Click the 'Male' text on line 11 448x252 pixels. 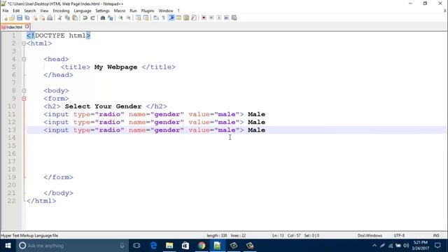(257, 114)
